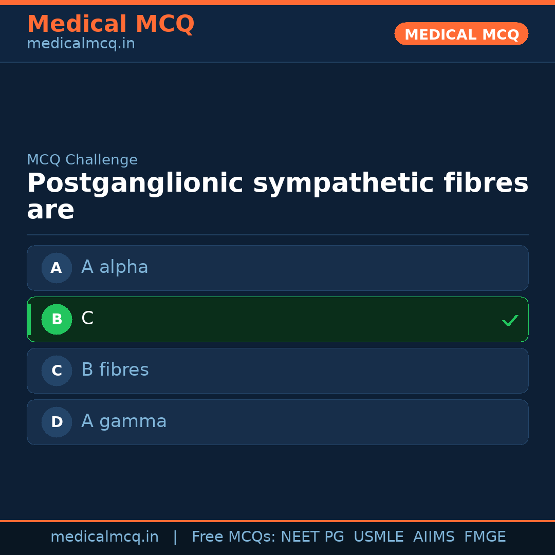Click the circular D letter badge
Viewport: 555px width, 555px height.
pyautogui.click(x=57, y=422)
